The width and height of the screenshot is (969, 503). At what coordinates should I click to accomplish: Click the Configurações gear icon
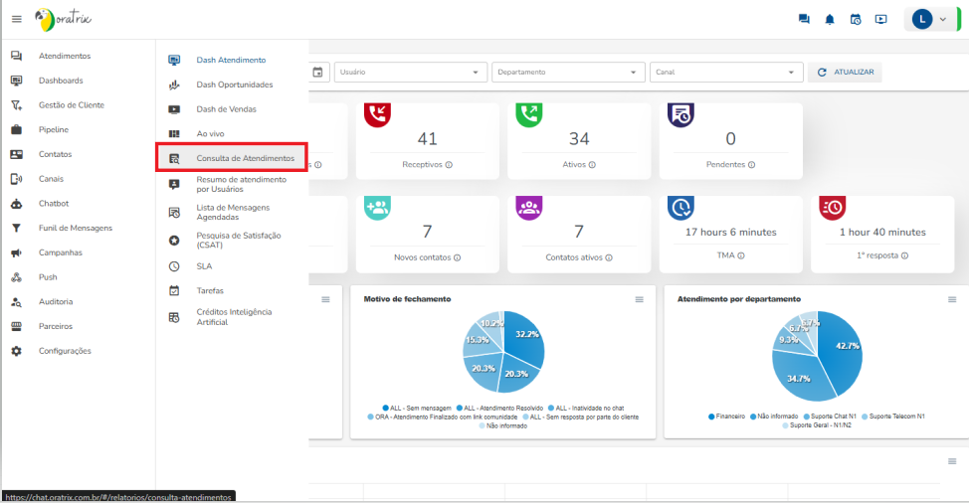pos(16,351)
